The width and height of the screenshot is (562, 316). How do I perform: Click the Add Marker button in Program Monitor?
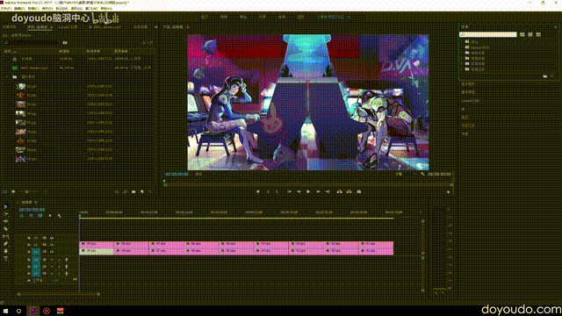tap(257, 191)
